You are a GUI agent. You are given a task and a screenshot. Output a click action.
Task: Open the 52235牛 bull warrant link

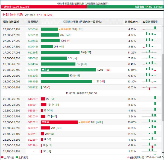pos(33,140)
